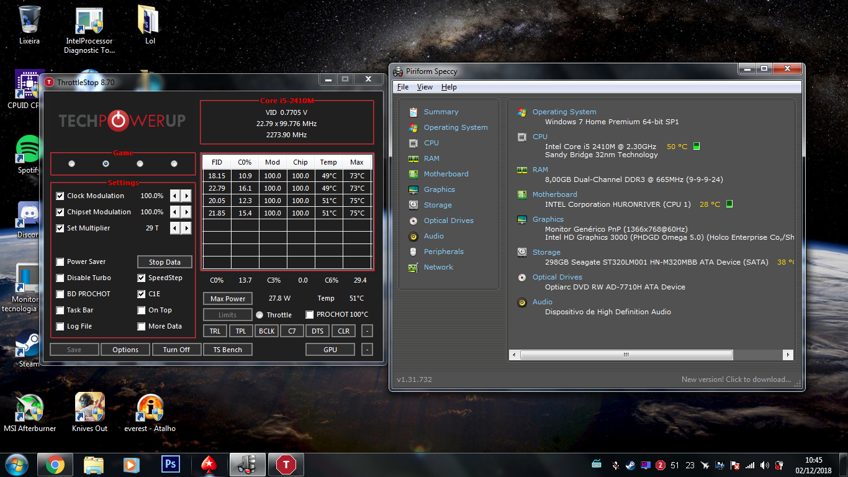
Task: Uncheck Clock Modulation in ThrottleStop
Action: point(60,196)
